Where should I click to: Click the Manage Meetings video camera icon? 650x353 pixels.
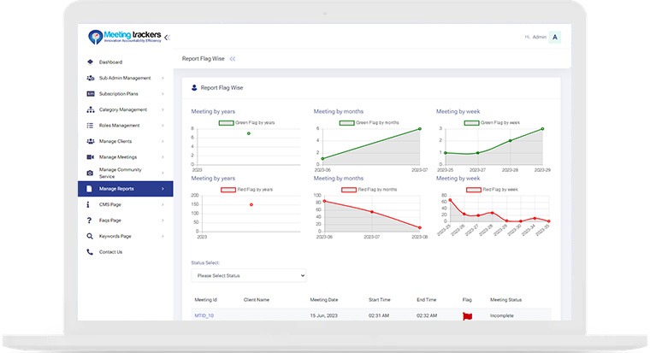(x=90, y=157)
